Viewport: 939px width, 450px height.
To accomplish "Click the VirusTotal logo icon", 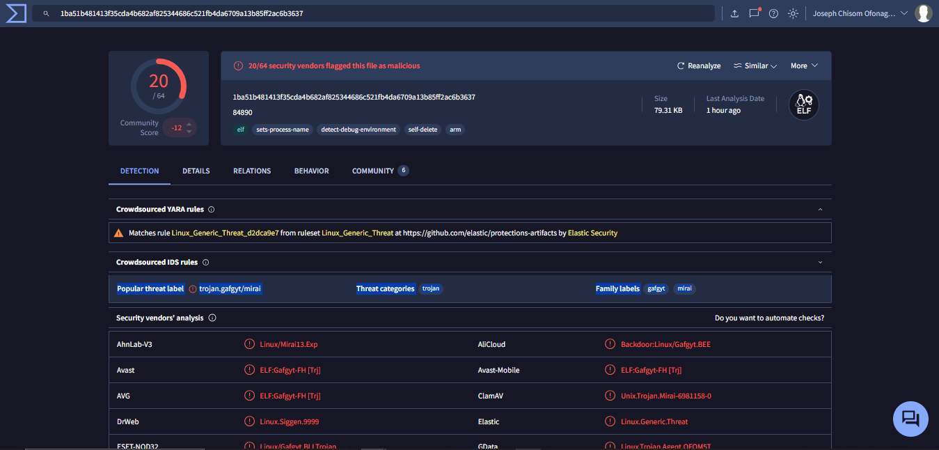I will [x=15, y=13].
